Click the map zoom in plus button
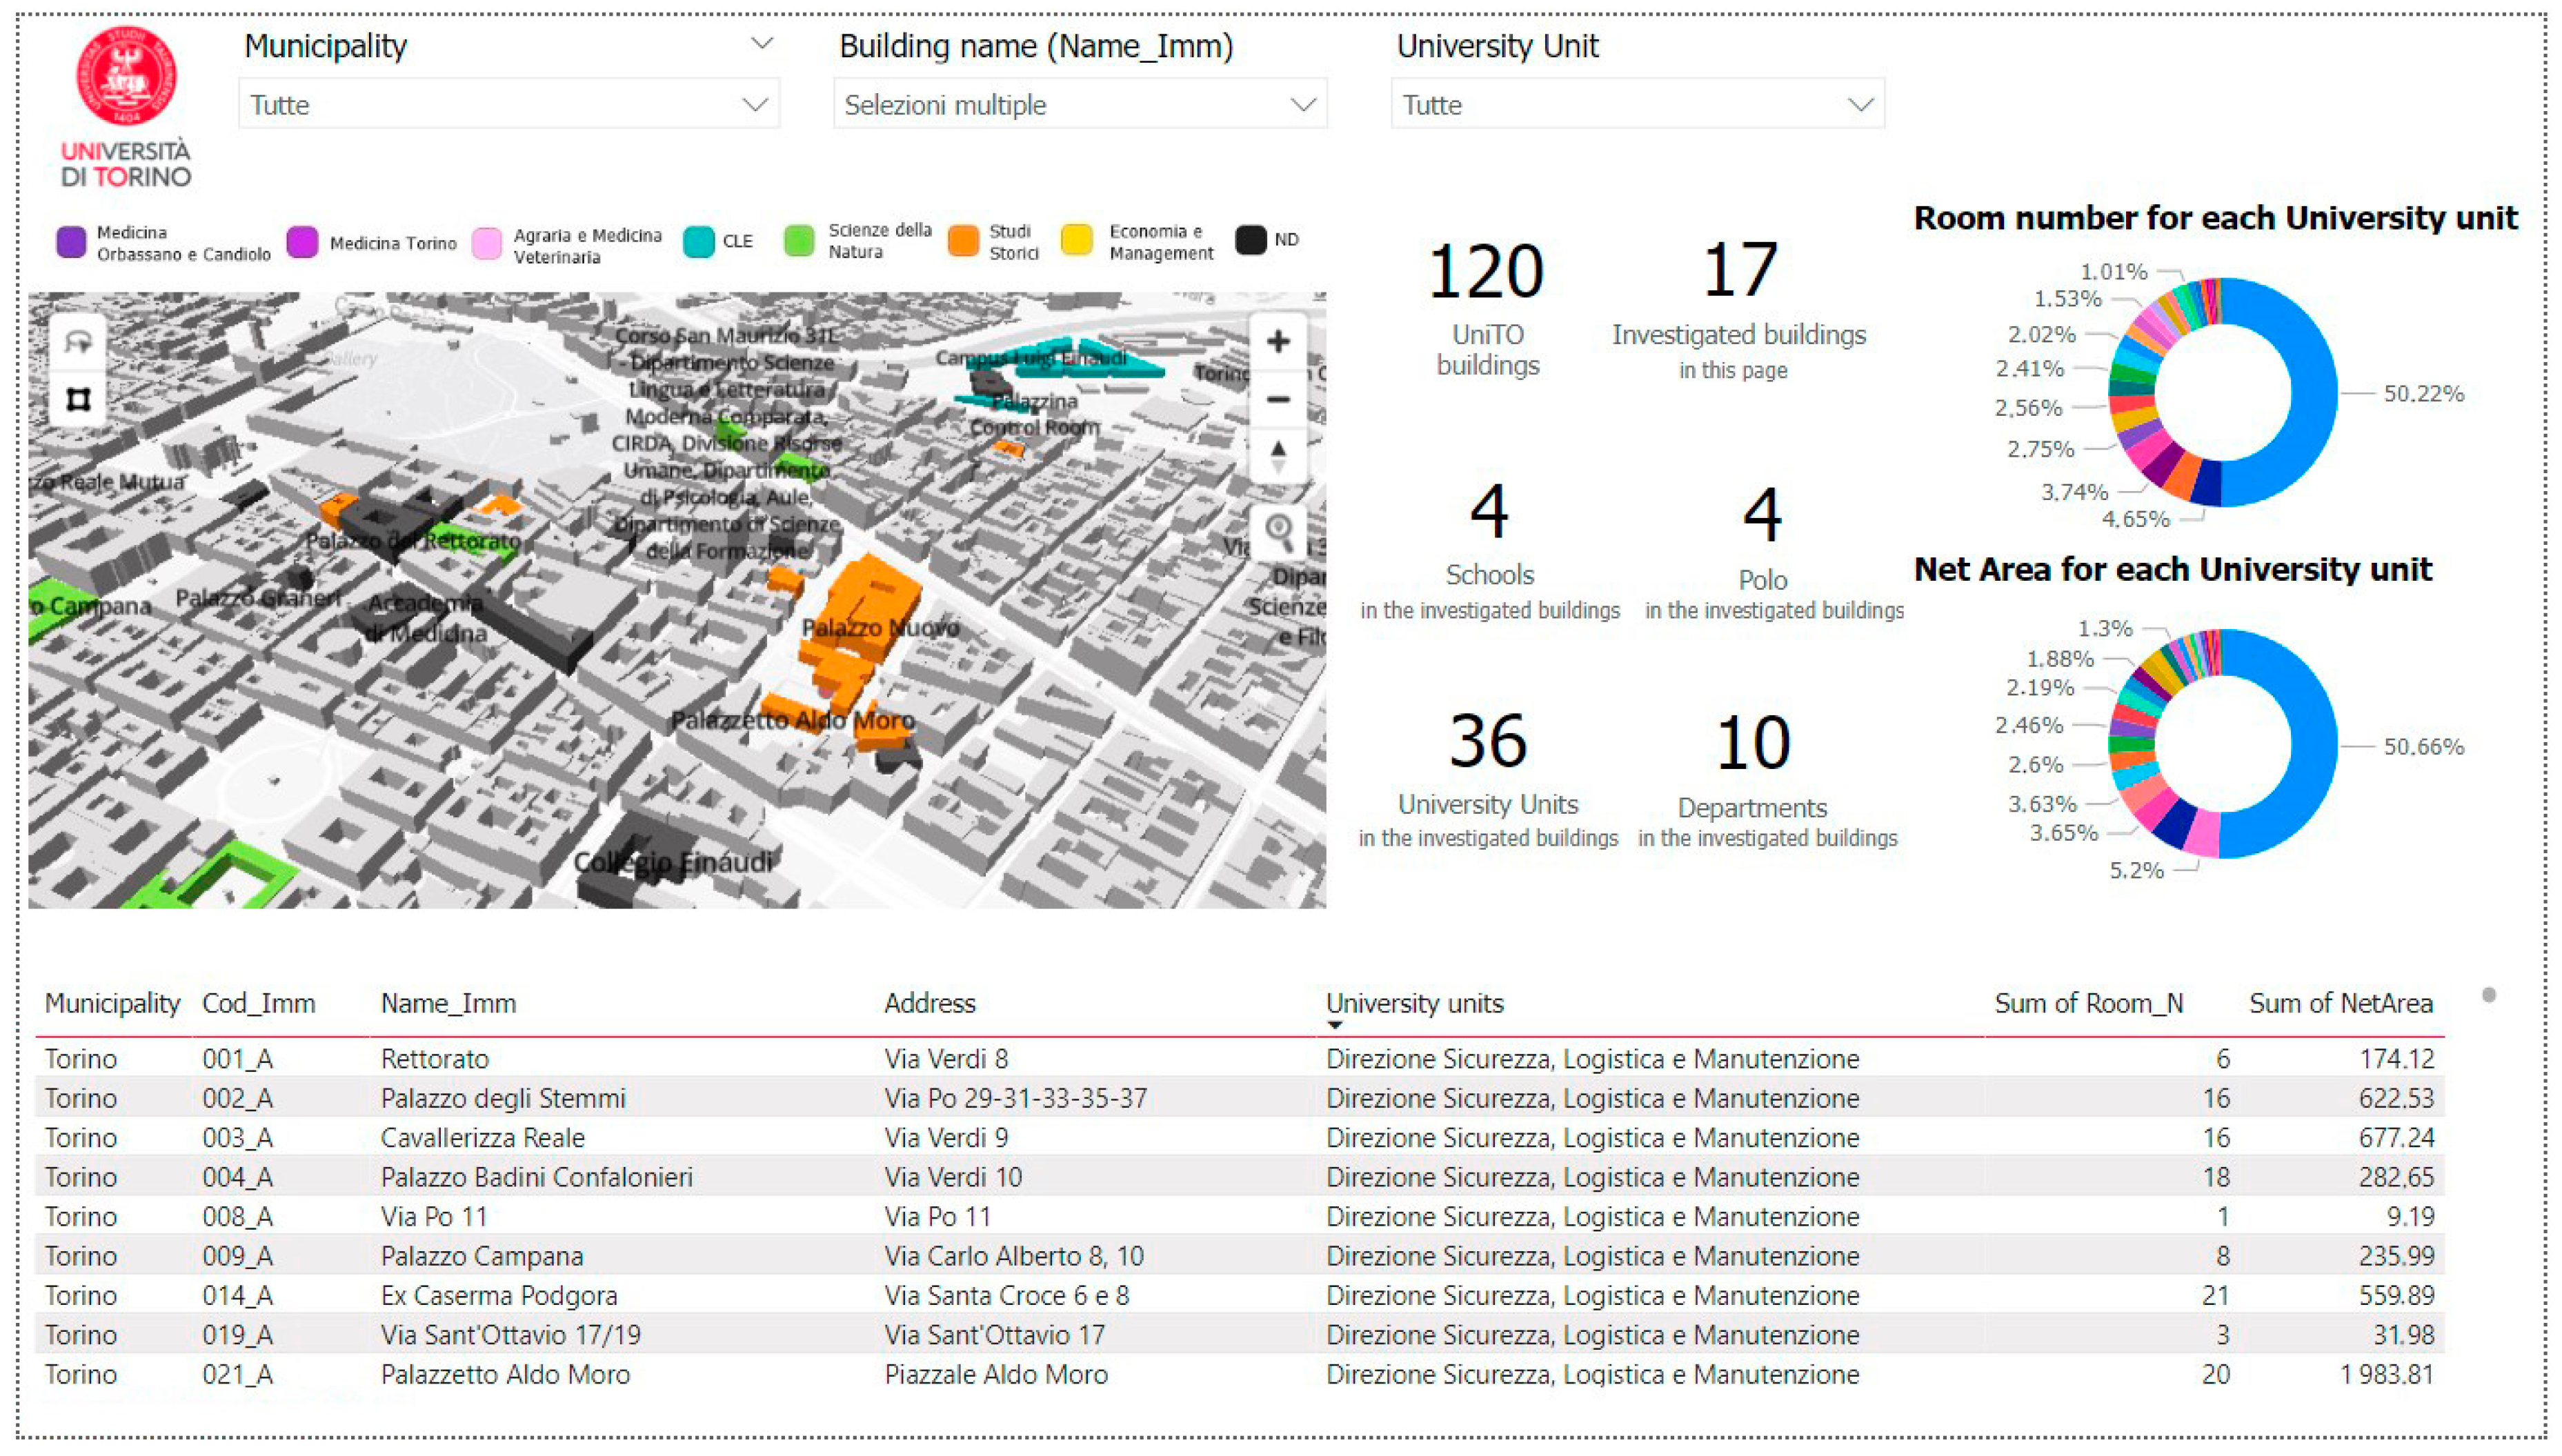2562x1456 pixels. tap(1277, 342)
